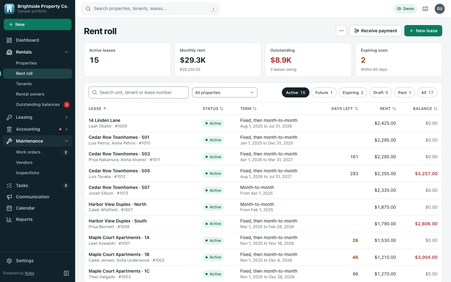Sort table by Rent column
This screenshot has width=451, height=282.
point(388,109)
